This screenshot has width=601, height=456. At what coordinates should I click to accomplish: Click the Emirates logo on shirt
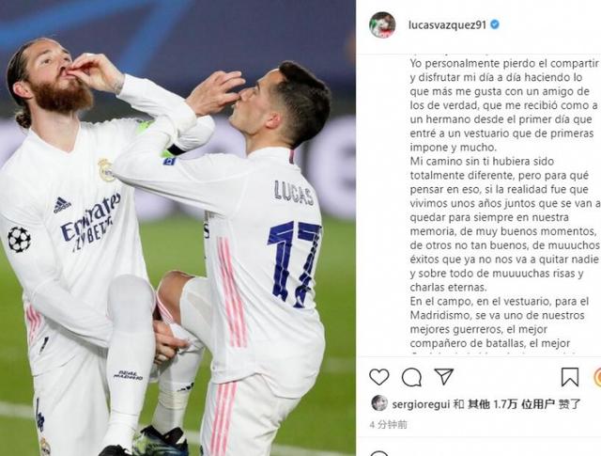pos(91,222)
